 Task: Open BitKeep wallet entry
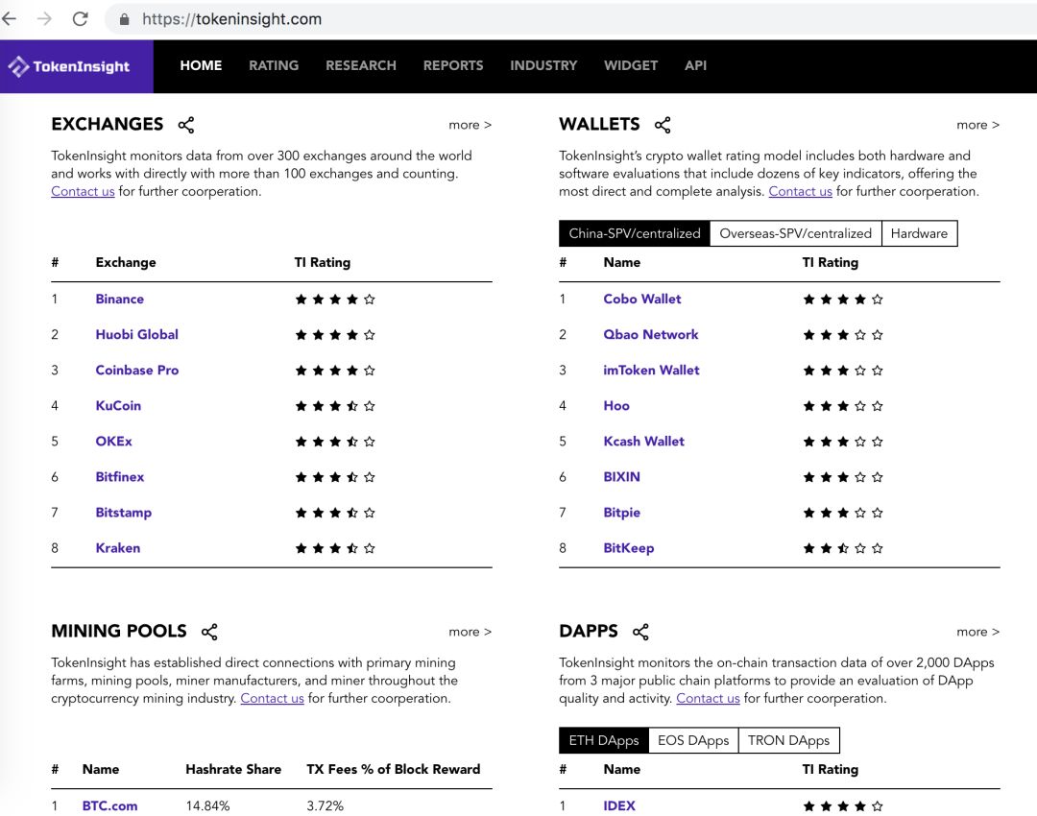point(628,548)
